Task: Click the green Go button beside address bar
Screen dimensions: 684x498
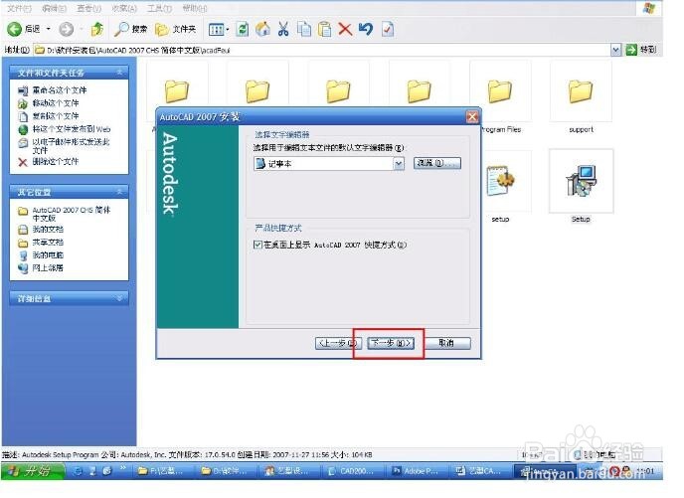Action: coord(641,50)
